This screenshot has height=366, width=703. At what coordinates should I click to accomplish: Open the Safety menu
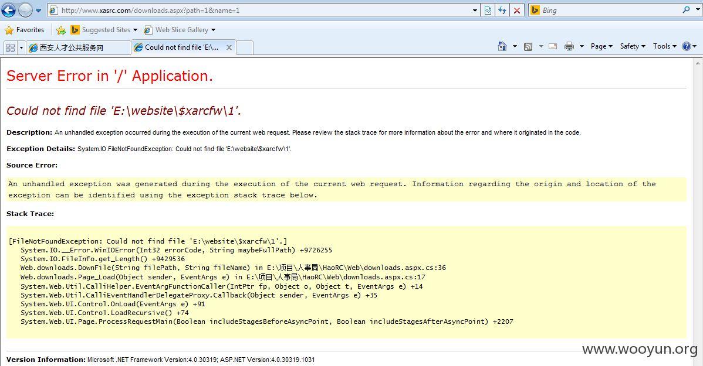point(633,46)
